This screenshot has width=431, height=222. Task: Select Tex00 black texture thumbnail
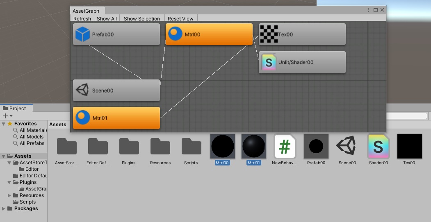(x=410, y=146)
